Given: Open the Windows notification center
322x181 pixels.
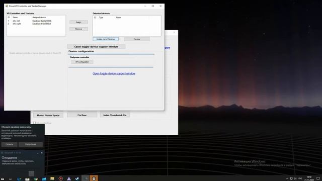Looking at the screenshot, I should click(318, 179).
